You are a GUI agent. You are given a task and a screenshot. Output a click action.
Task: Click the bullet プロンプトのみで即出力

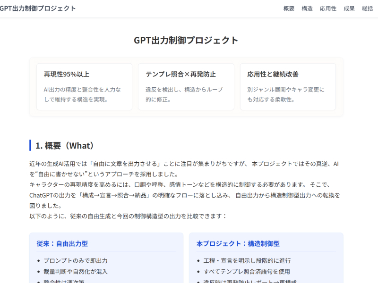[76, 261]
